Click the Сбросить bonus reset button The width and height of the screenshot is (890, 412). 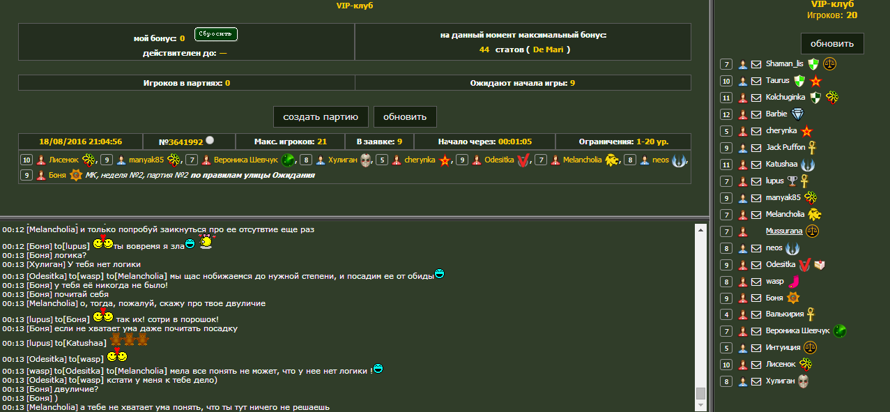coord(216,34)
